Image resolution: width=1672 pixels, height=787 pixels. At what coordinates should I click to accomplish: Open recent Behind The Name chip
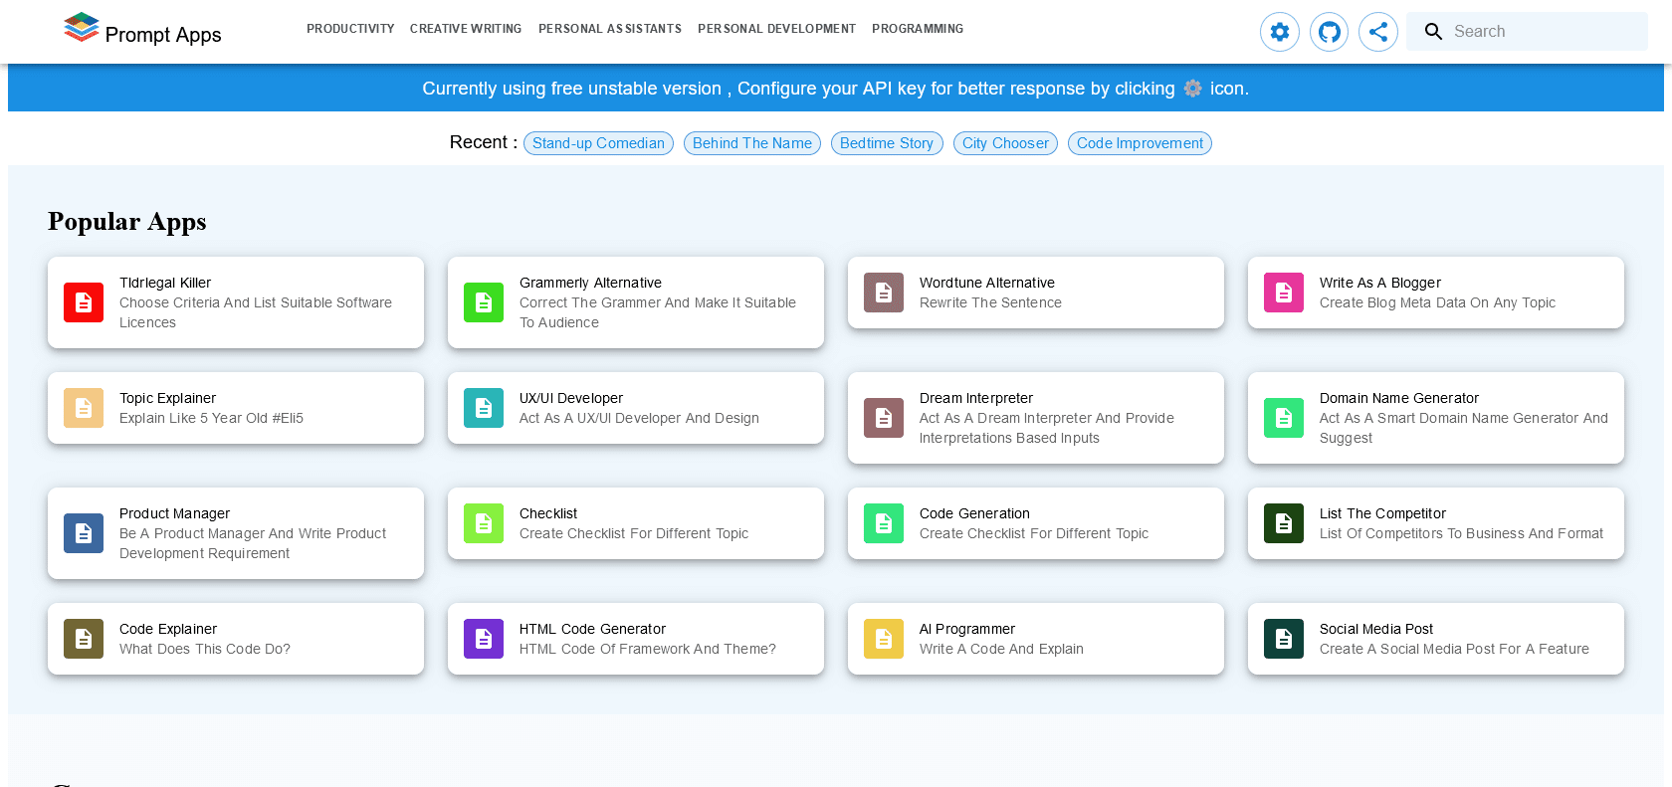[x=752, y=143]
